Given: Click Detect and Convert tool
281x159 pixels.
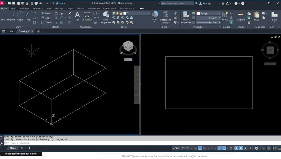Looking at the screenshot, I should pyautogui.click(x=165, y=17).
